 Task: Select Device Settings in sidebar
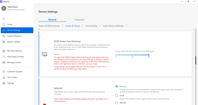(x=17, y=30)
